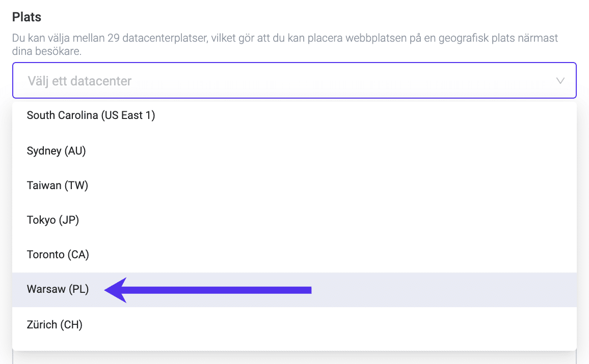Click the 'Välj ett datacenter' placeholder text
Viewport: 589px width, 364px height.
click(79, 81)
